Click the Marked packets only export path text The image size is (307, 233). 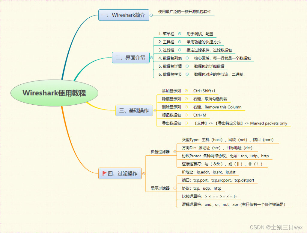pyautogui.click(x=240, y=123)
